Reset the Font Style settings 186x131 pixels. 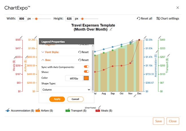(x=83, y=52)
